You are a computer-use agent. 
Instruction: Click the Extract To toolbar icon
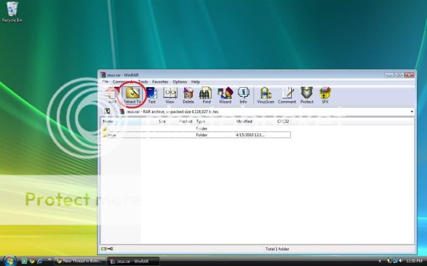click(132, 94)
